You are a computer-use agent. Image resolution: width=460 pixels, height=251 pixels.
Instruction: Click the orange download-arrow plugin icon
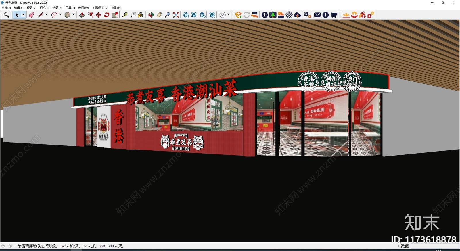pos(346,15)
